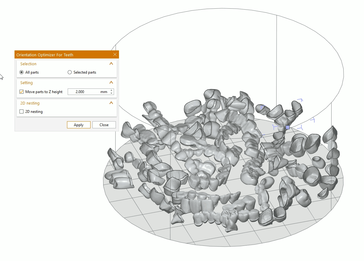This screenshot has width=364, height=261.
Task: Collapse the 2D nesting section chevron
Action: 111,103
